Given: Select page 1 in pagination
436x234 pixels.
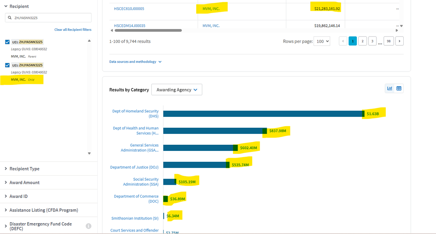Looking at the screenshot, I should pos(352,41).
